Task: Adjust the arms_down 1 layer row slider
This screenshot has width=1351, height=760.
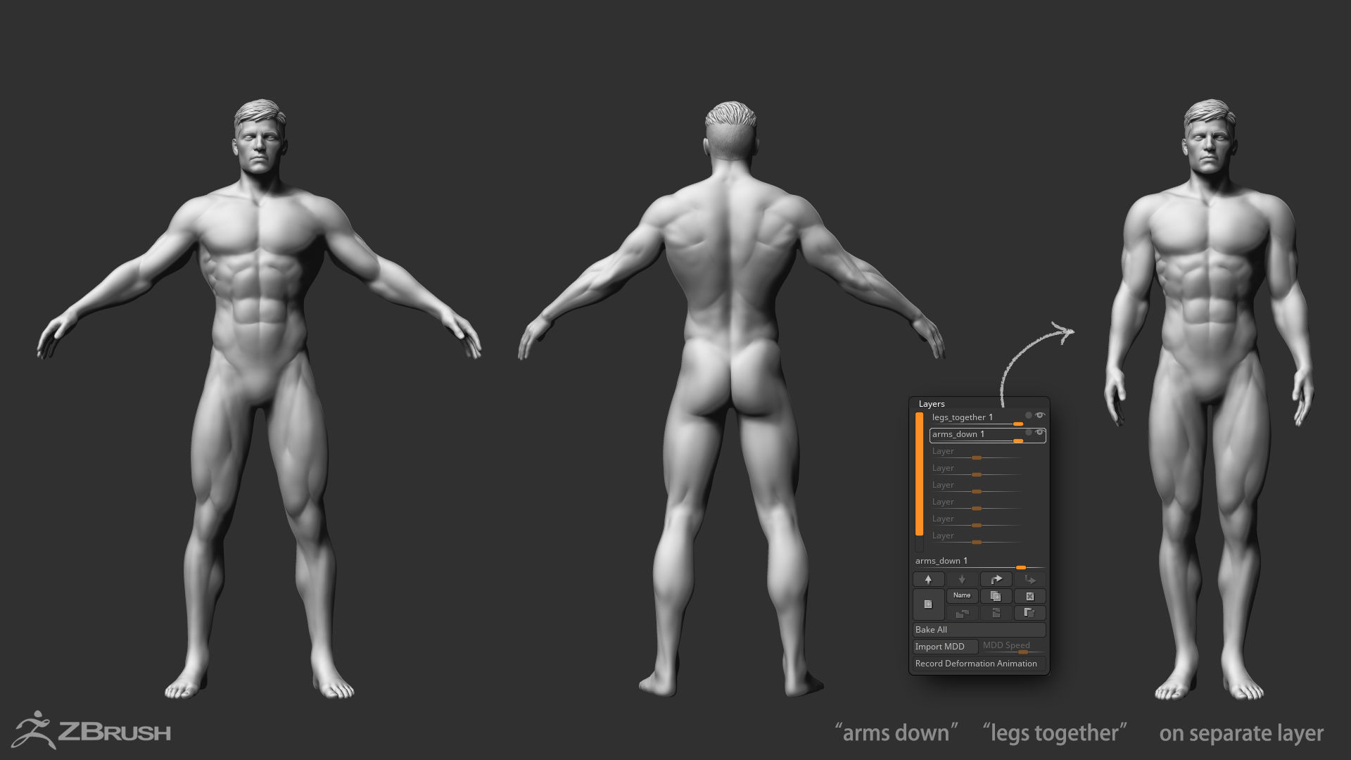Action: (1017, 441)
